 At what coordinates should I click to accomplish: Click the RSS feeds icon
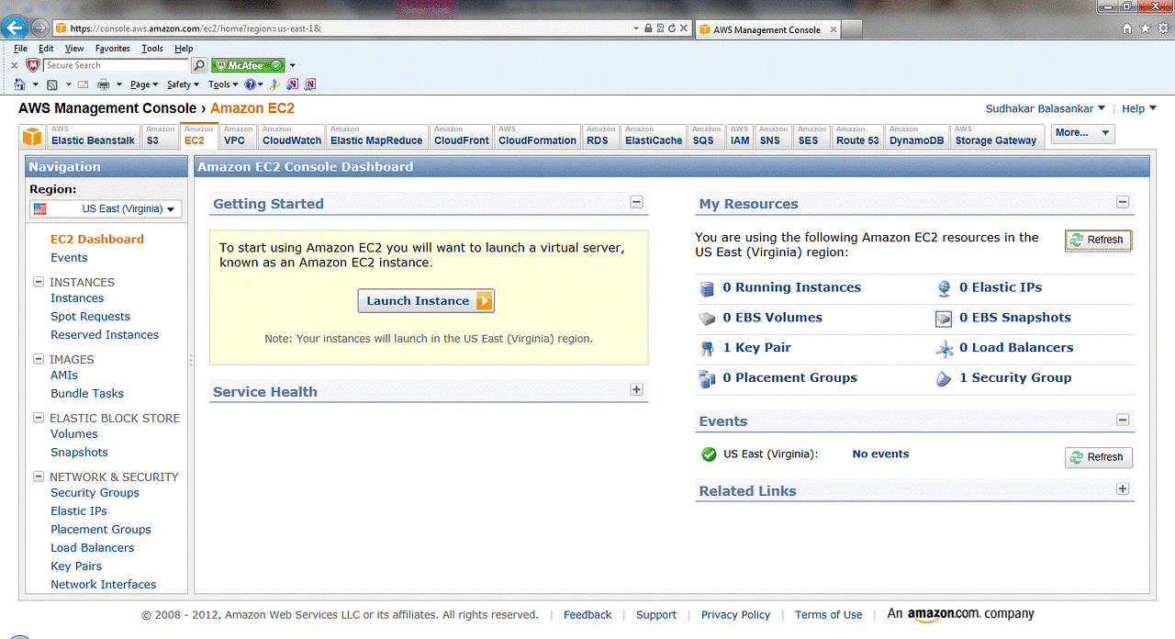[52, 84]
